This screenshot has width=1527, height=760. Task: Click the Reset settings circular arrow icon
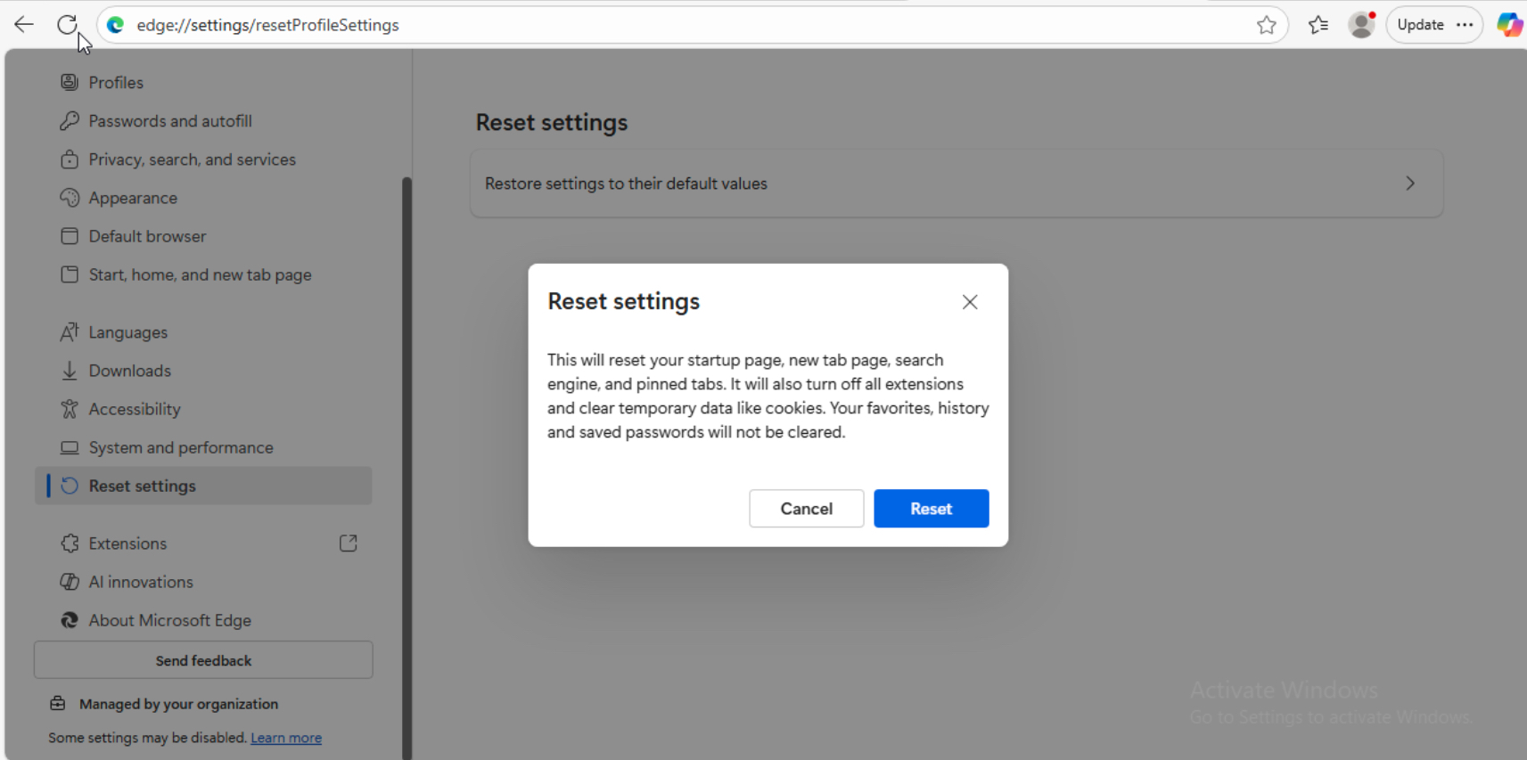70,486
